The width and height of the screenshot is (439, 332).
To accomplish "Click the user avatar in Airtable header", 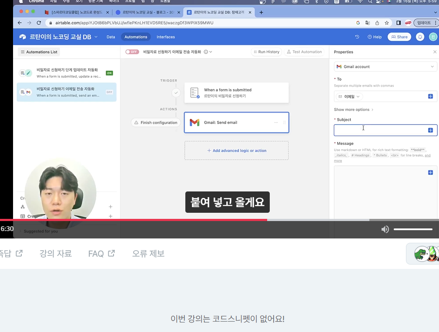I will (x=433, y=37).
